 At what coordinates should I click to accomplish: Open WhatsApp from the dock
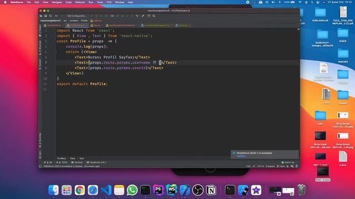pos(132,190)
